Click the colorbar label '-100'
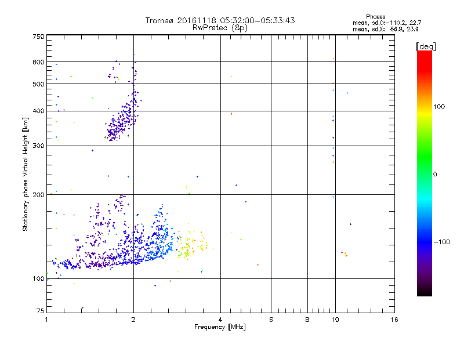 click(441, 242)
